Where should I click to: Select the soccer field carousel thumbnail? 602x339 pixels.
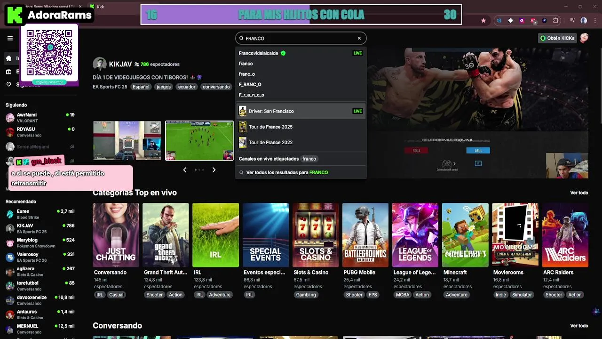point(199,141)
